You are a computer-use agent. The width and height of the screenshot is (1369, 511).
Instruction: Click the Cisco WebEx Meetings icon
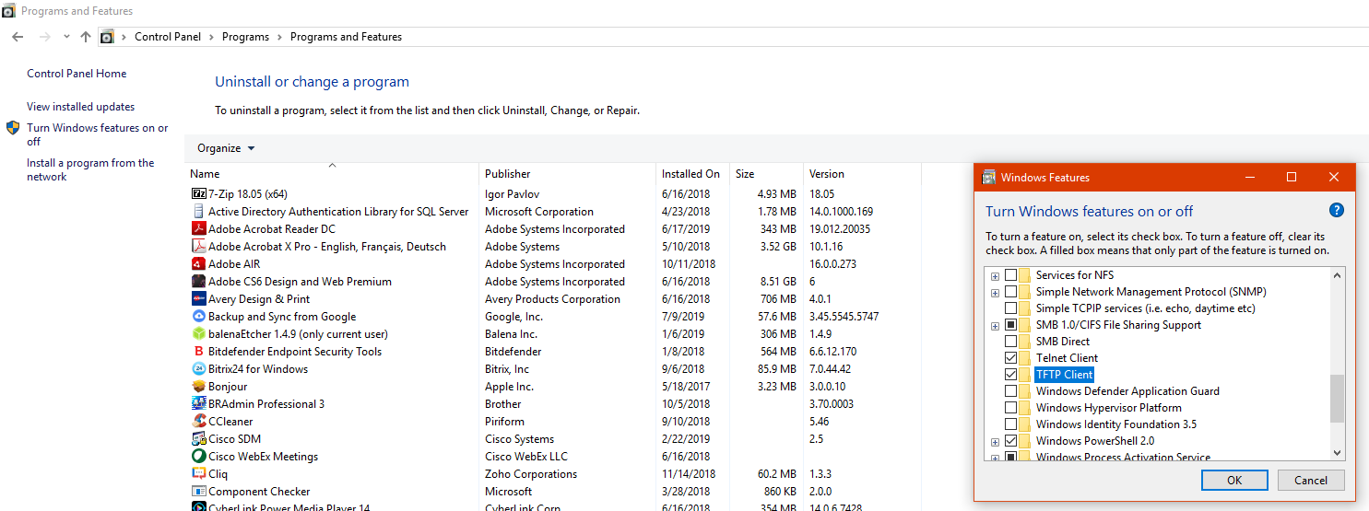198,457
